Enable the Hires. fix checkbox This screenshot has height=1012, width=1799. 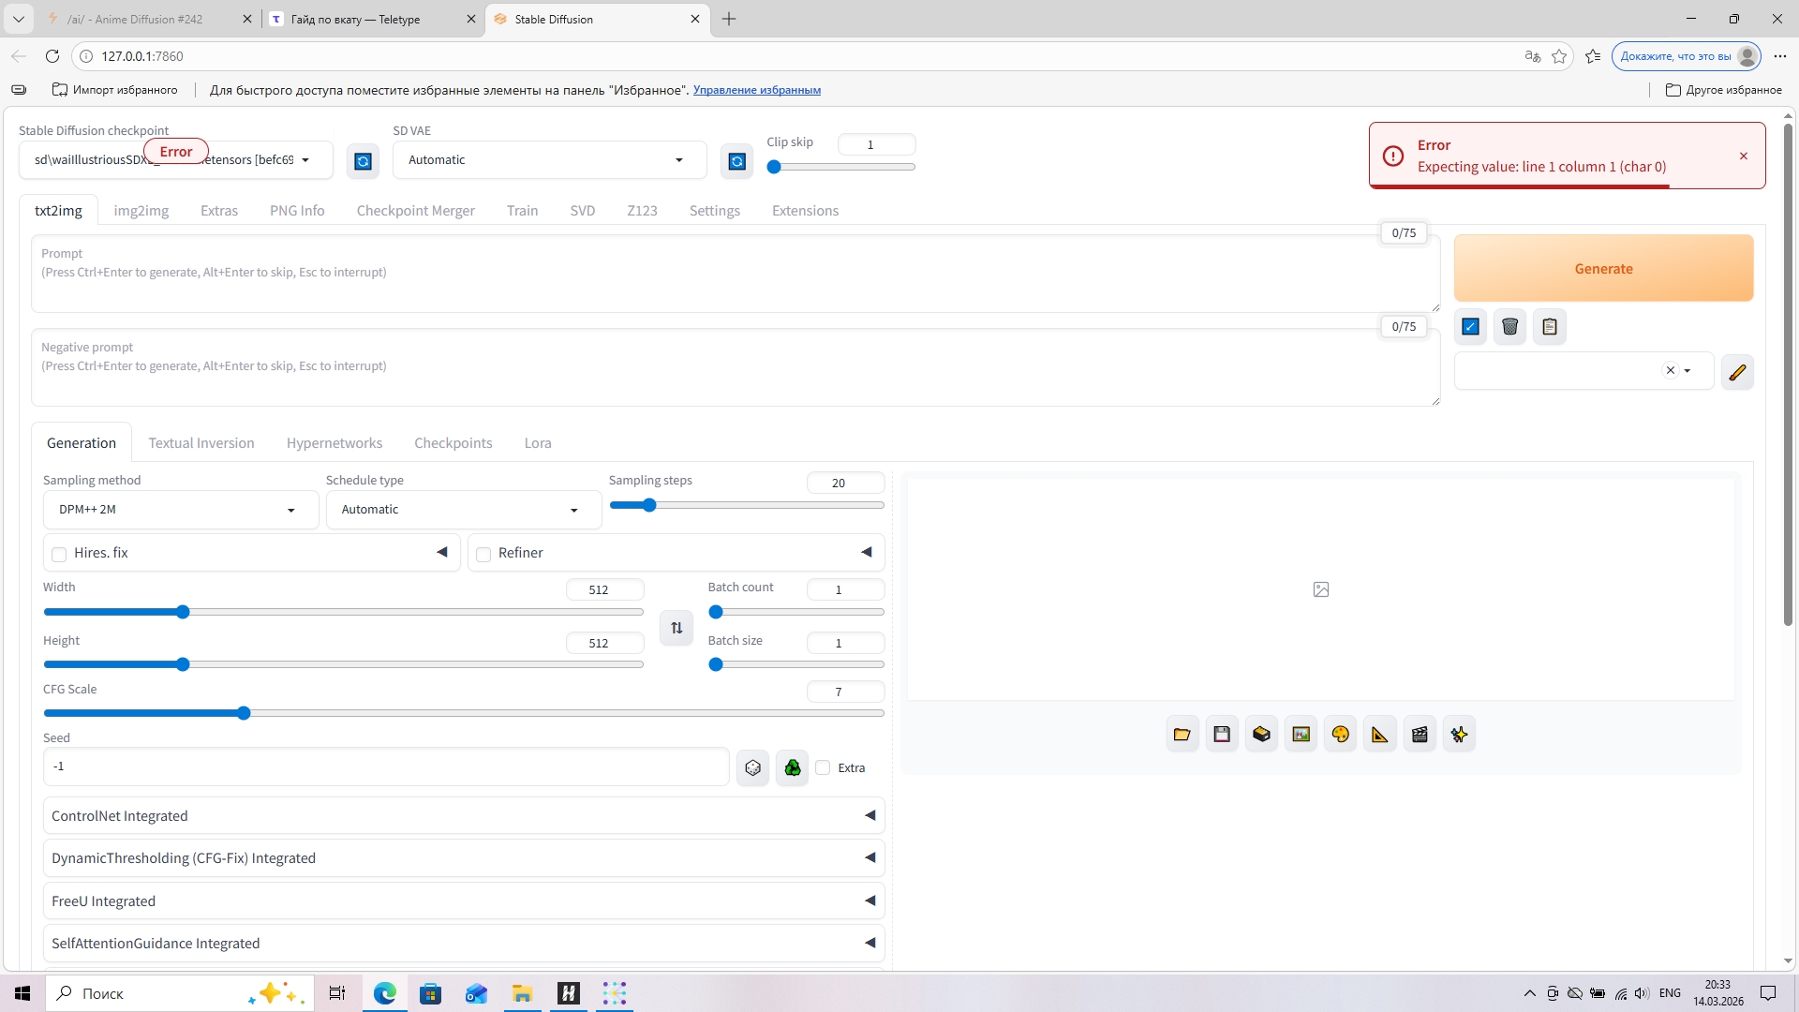pyautogui.click(x=59, y=554)
